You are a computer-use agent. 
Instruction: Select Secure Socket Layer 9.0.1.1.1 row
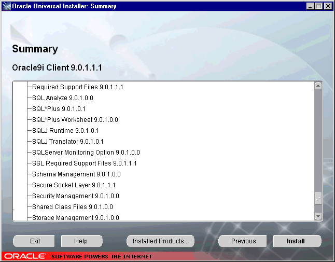[x=74, y=185]
